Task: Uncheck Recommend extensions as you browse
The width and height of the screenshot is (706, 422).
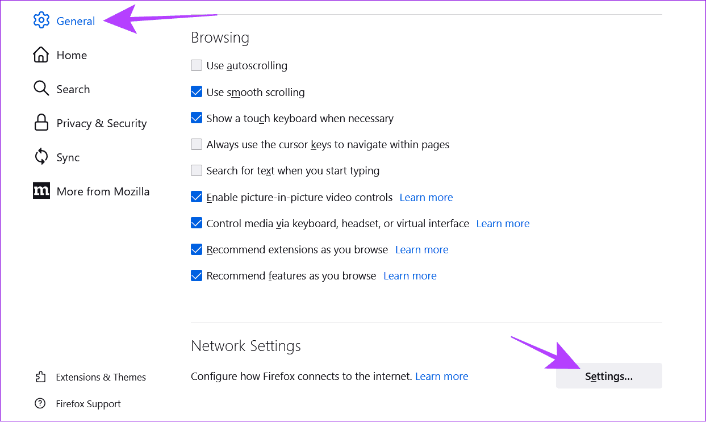Action: click(197, 249)
